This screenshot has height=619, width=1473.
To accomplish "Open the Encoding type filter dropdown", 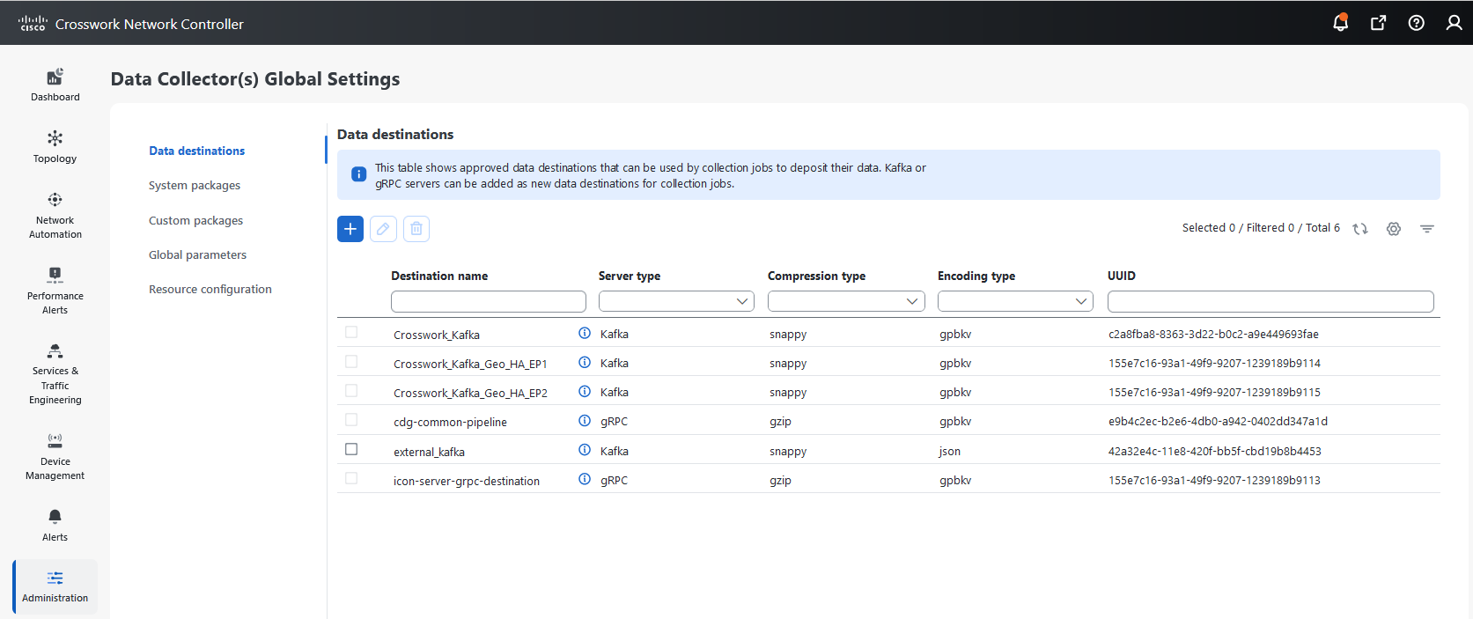I will pyautogui.click(x=1015, y=301).
